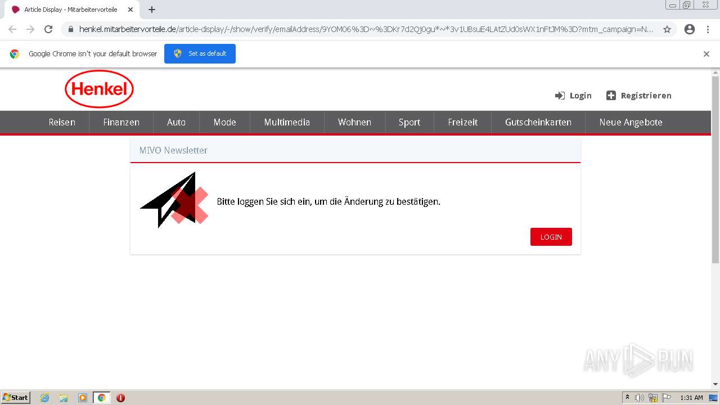Click the site padlock security icon

[70, 29]
